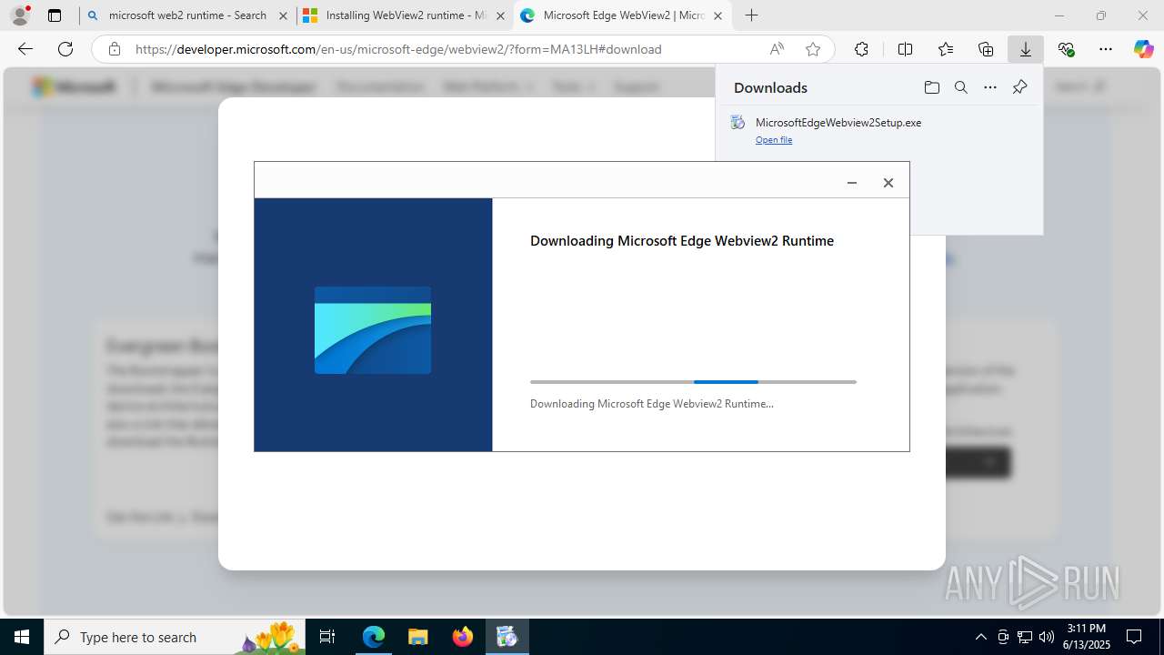Close the WebView2 installer dialog
1164x655 pixels.
[x=888, y=183]
